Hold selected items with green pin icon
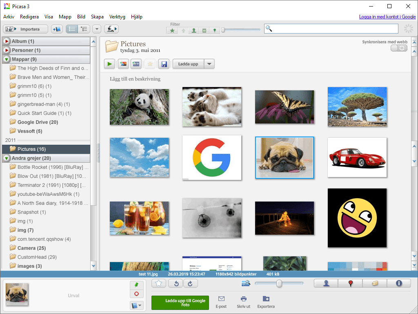Image resolution: width=418 pixels, height=314 pixels. pyautogui.click(x=136, y=285)
